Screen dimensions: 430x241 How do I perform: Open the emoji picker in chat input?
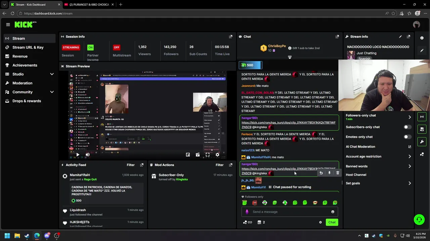(333, 212)
